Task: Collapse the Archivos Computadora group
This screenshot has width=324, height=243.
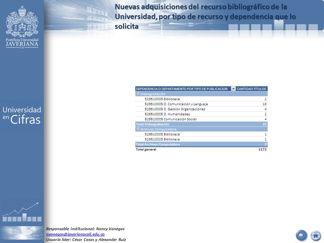Action: [138, 129]
